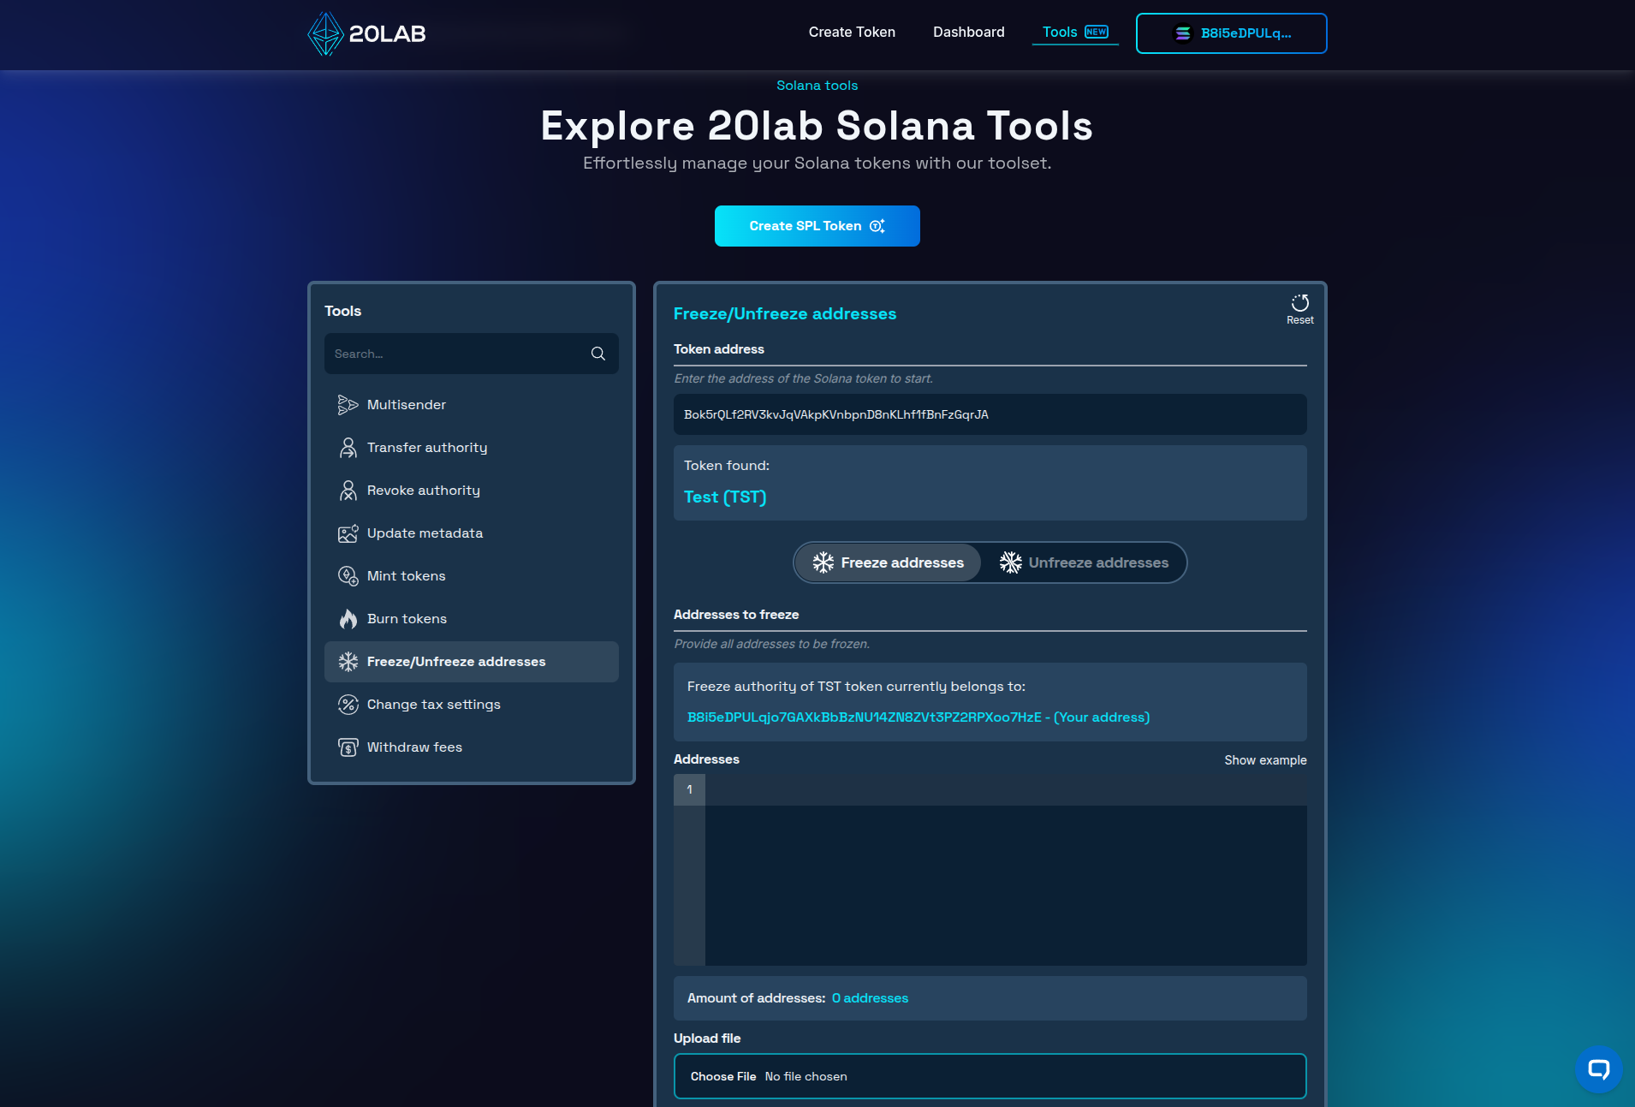Click the Update metadata image icon

pos(348,533)
